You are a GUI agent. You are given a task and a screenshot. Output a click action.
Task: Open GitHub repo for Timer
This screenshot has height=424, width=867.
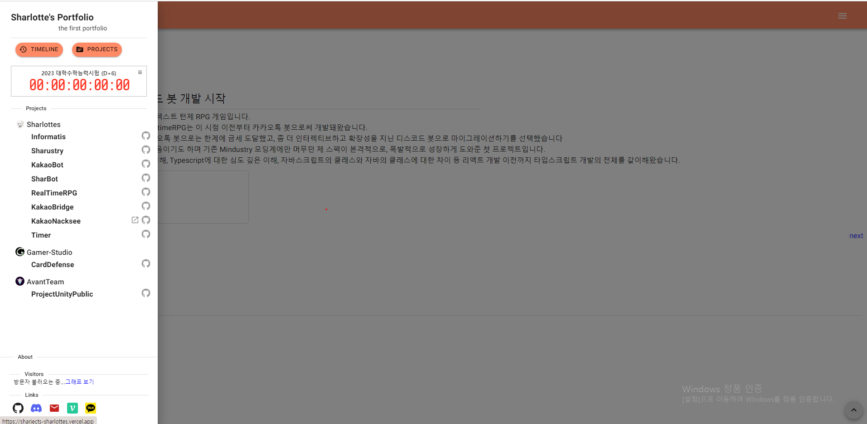[x=146, y=234]
